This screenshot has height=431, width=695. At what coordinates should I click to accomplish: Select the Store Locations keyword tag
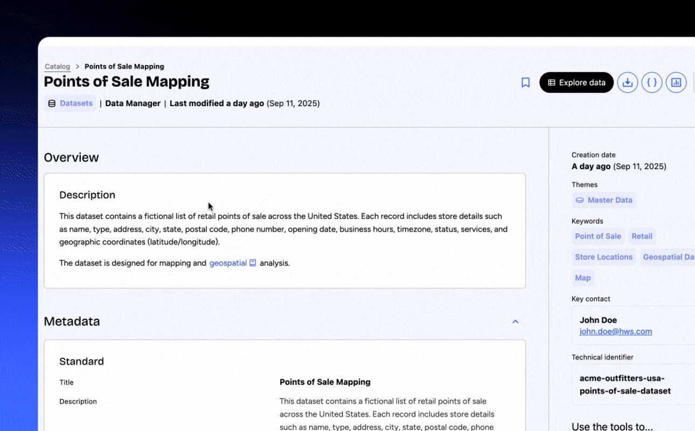[x=603, y=257]
